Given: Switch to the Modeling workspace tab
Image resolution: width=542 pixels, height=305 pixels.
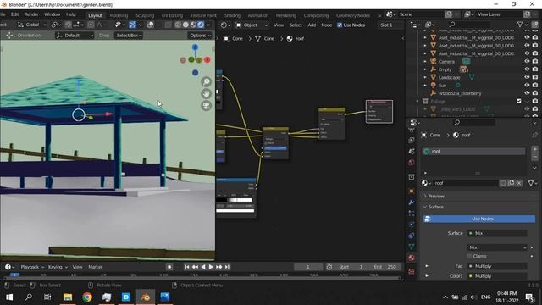Looking at the screenshot, I should (119, 15).
